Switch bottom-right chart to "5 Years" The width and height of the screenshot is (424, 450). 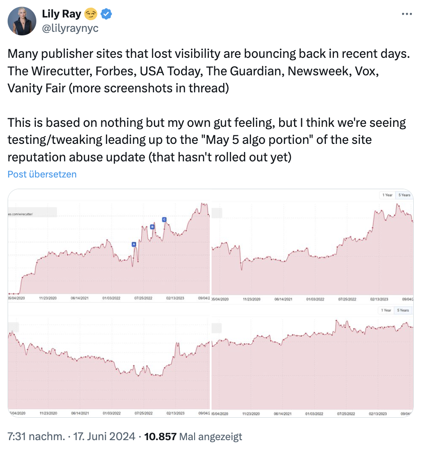[403, 310]
